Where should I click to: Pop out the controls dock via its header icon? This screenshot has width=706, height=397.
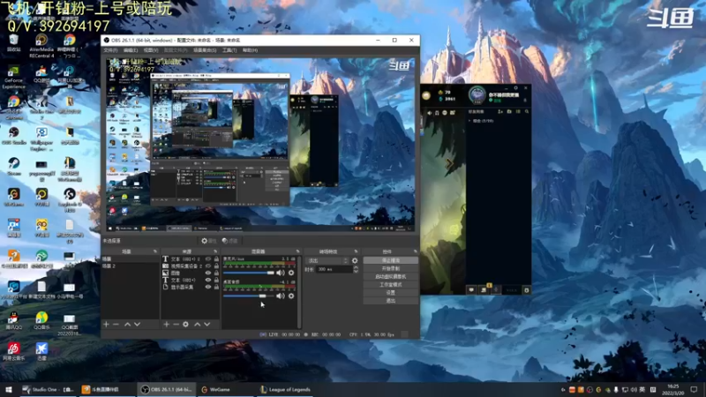tap(415, 251)
